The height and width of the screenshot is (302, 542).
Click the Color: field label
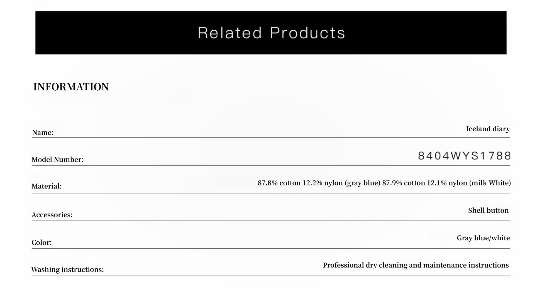coord(42,242)
